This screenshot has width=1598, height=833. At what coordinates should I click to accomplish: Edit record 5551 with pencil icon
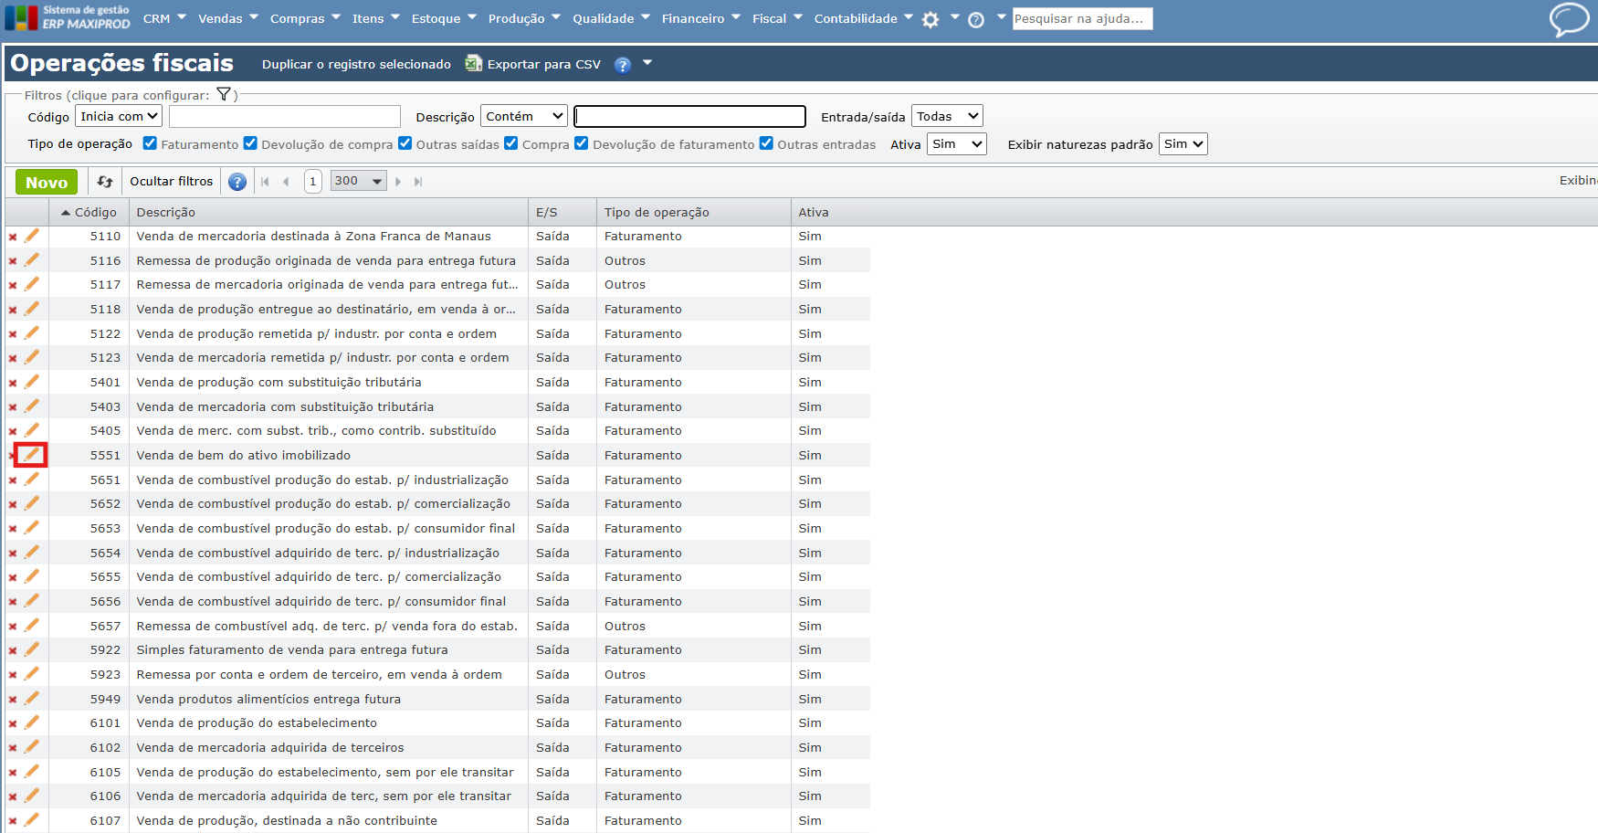(x=32, y=455)
